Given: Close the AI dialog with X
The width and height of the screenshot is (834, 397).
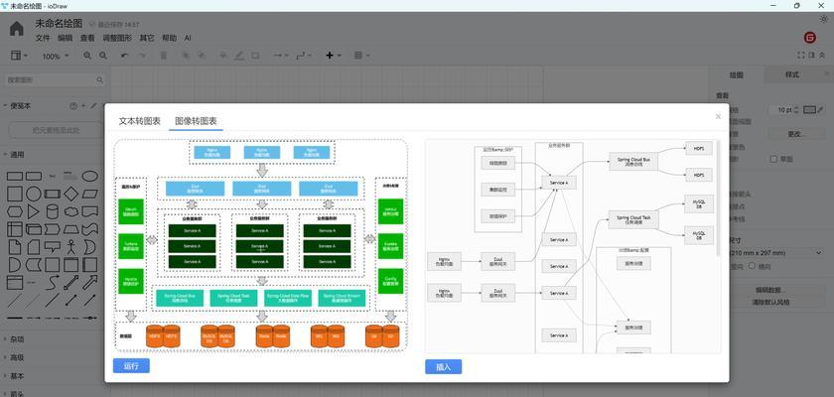Looking at the screenshot, I should 718,116.
